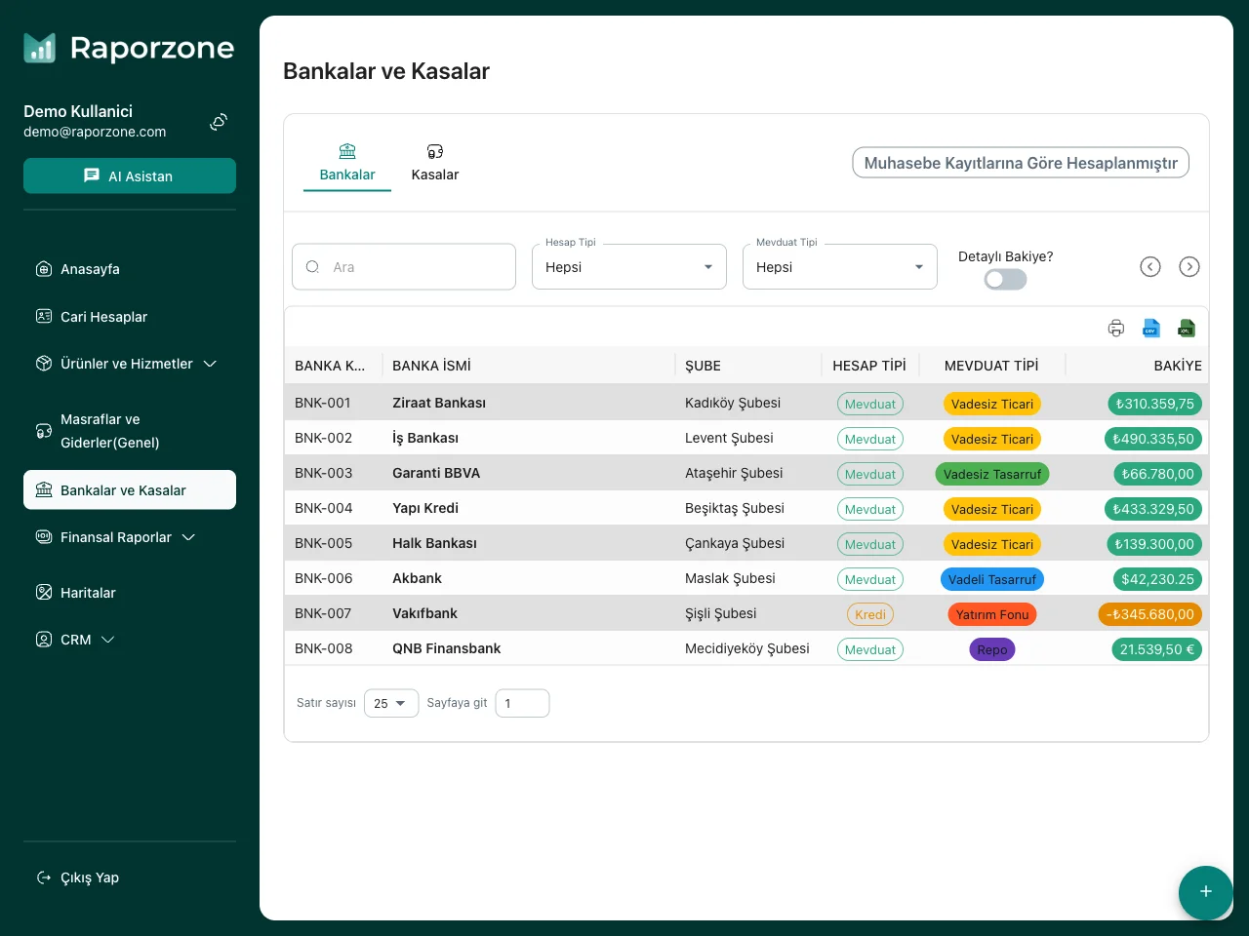The image size is (1249, 936).
Task: Click the print icon above the table
Action: tap(1116, 329)
